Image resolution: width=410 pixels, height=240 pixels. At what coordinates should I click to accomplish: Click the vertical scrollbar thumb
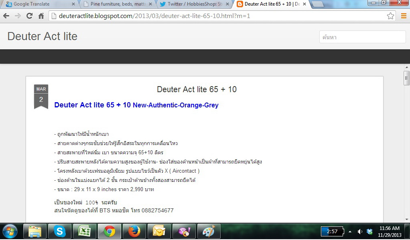(x=407, y=78)
